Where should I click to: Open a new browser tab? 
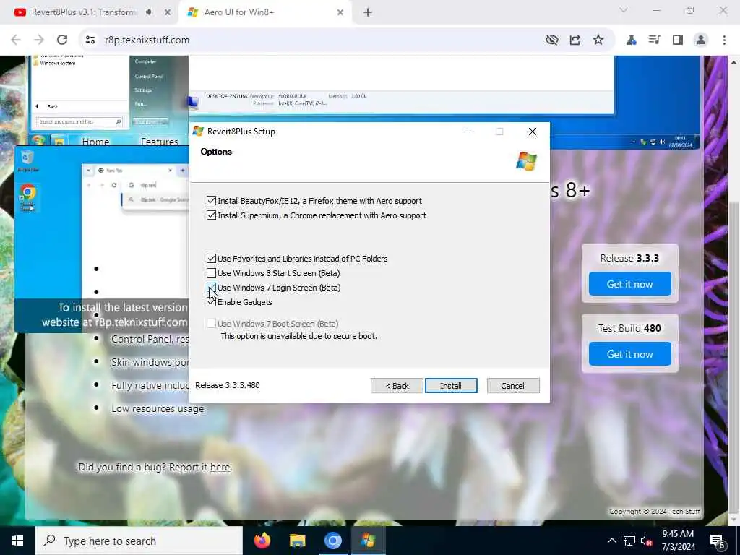click(368, 12)
